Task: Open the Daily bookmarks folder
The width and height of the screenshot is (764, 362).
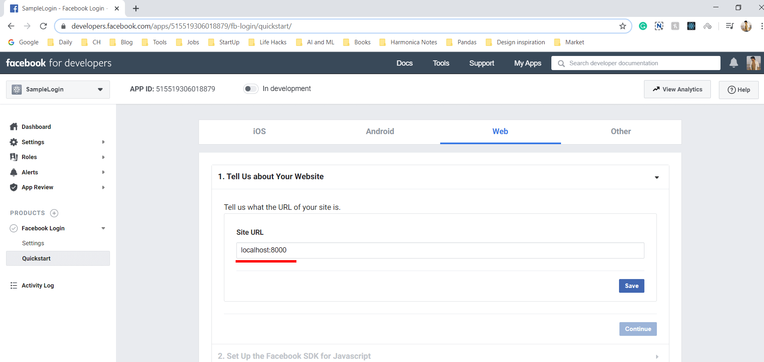Action: (60, 42)
